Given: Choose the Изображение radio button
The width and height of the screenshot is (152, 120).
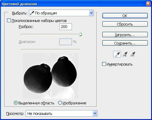Looking at the screenshot, I should 60,103.
